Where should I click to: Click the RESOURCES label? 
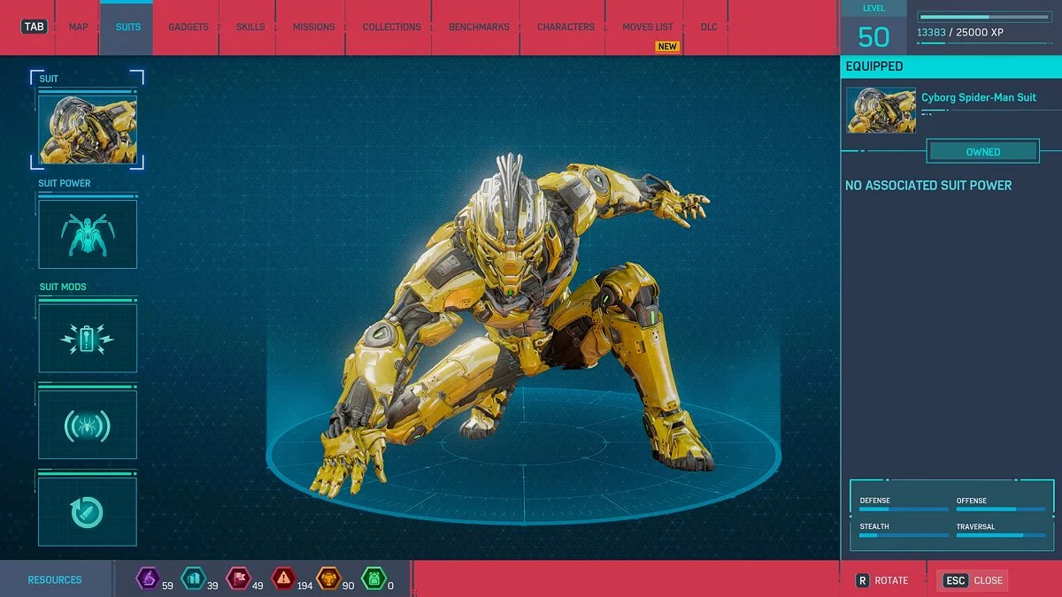[55, 580]
